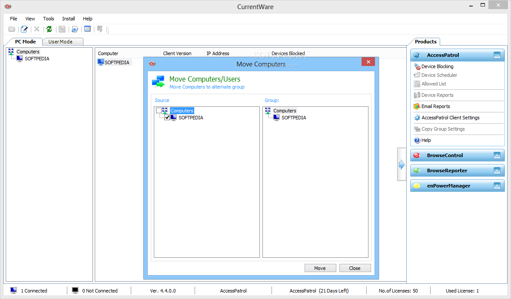511x299 pixels.
Task: Click the green BrowseReporter logo icon
Action: tap(417, 171)
